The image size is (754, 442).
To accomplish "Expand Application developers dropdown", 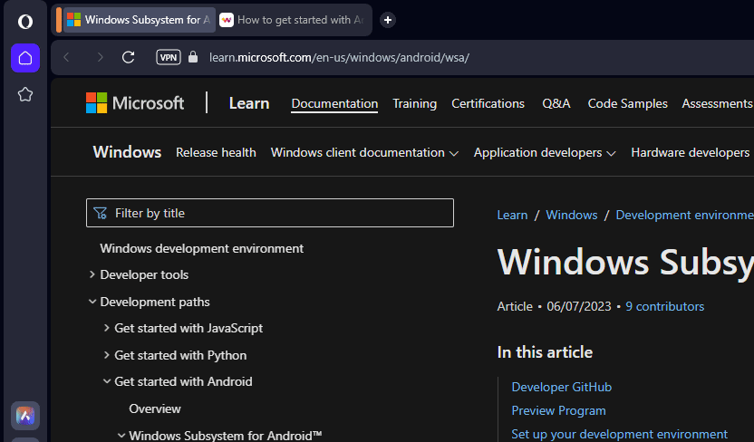I will point(545,153).
